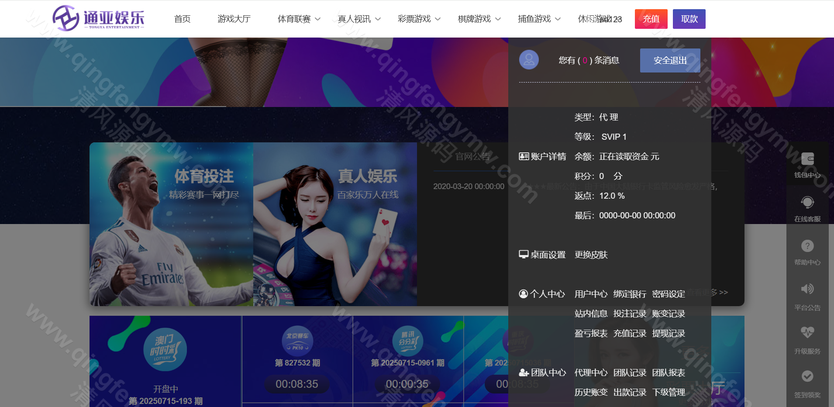Expand the 体育联赛 dropdown menu

[299, 19]
